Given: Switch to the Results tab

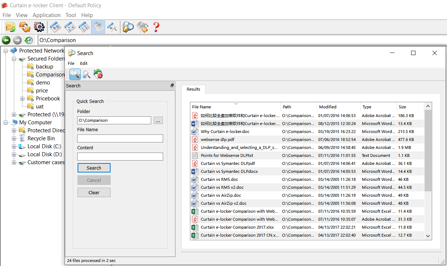Looking at the screenshot, I should pyautogui.click(x=193, y=89).
